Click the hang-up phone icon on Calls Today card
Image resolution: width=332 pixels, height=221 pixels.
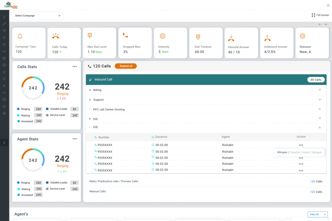(x=55, y=36)
